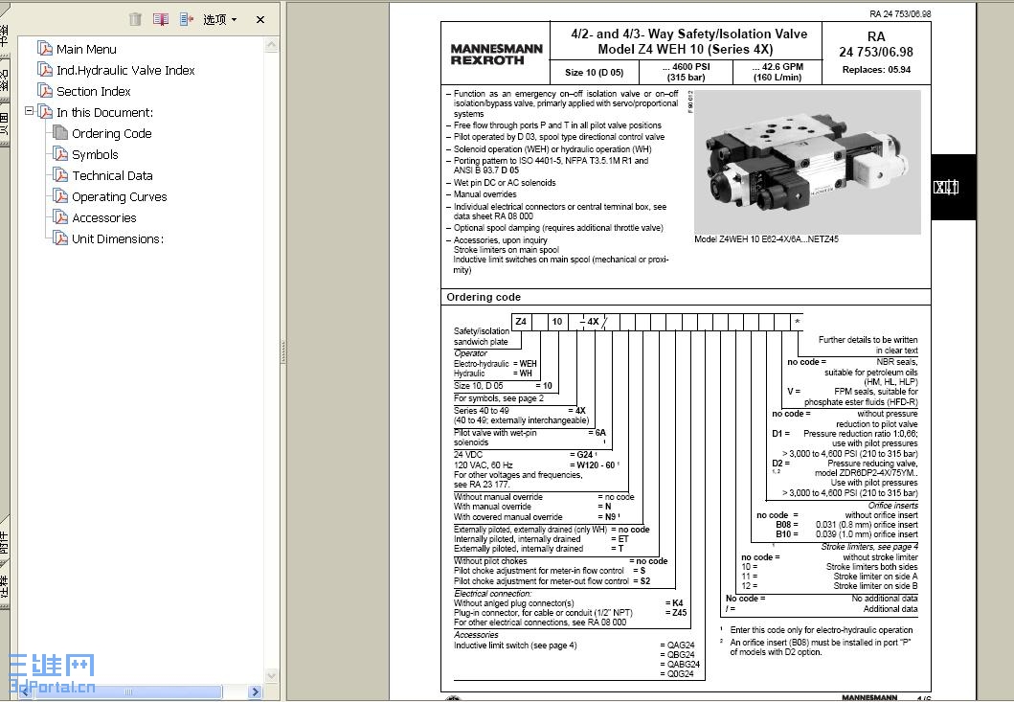Click the Mannesmann Rexroth logo
The width and height of the screenshot is (1014, 702).
point(496,55)
